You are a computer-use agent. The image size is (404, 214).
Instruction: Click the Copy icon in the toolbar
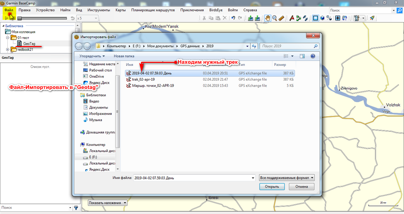tap(211, 18)
